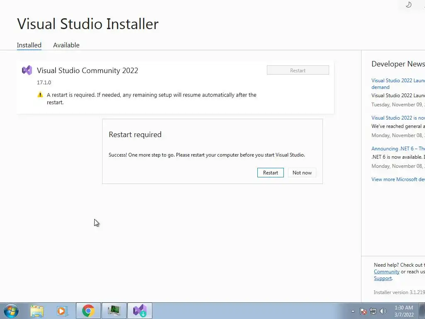This screenshot has height=319, width=425.
Task: Click the '.NET 6 is now available' summary text
Action: (x=398, y=157)
